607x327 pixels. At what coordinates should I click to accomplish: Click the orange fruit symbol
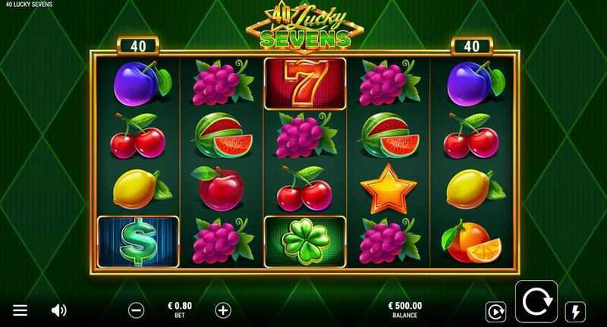[x=471, y=242]
